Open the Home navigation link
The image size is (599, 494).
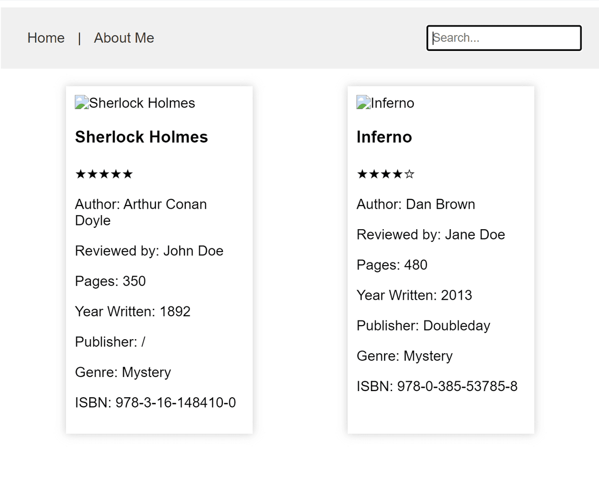[x=46, y=38]
